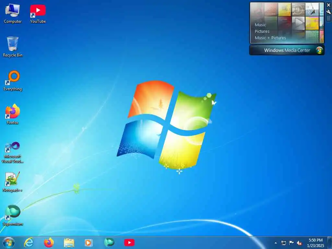
Task: Select Music + Pictures in gadget
Action: point(270,38)
